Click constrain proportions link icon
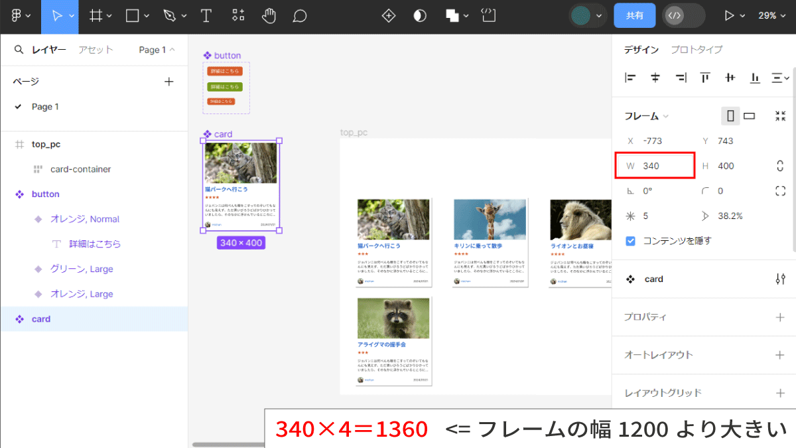796x448 pixels. coord(780,166)
